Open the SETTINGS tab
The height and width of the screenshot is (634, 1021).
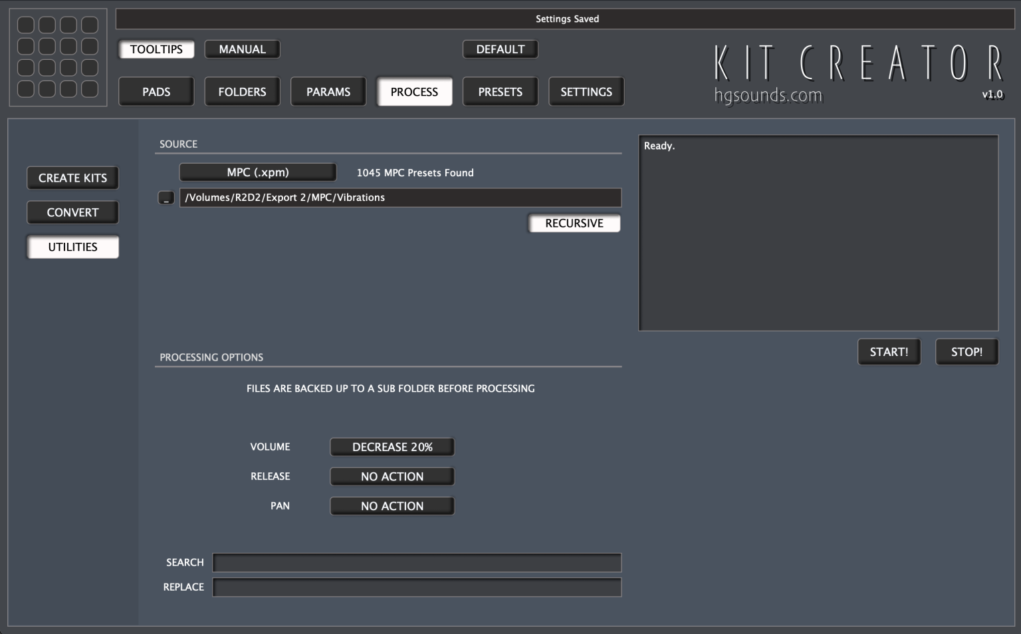click(586, 91)
